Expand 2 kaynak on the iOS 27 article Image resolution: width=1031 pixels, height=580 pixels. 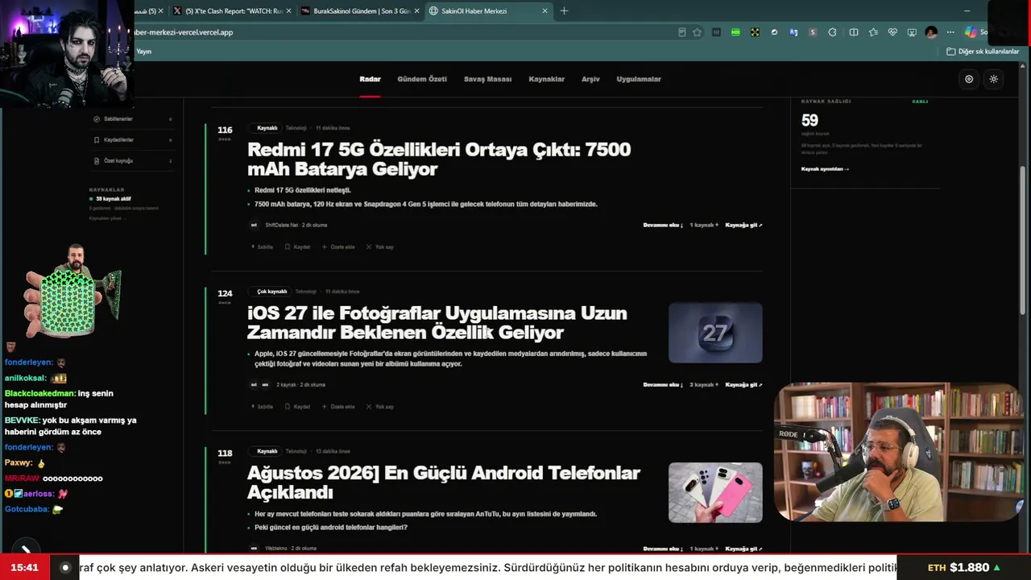tap(703, 385)
